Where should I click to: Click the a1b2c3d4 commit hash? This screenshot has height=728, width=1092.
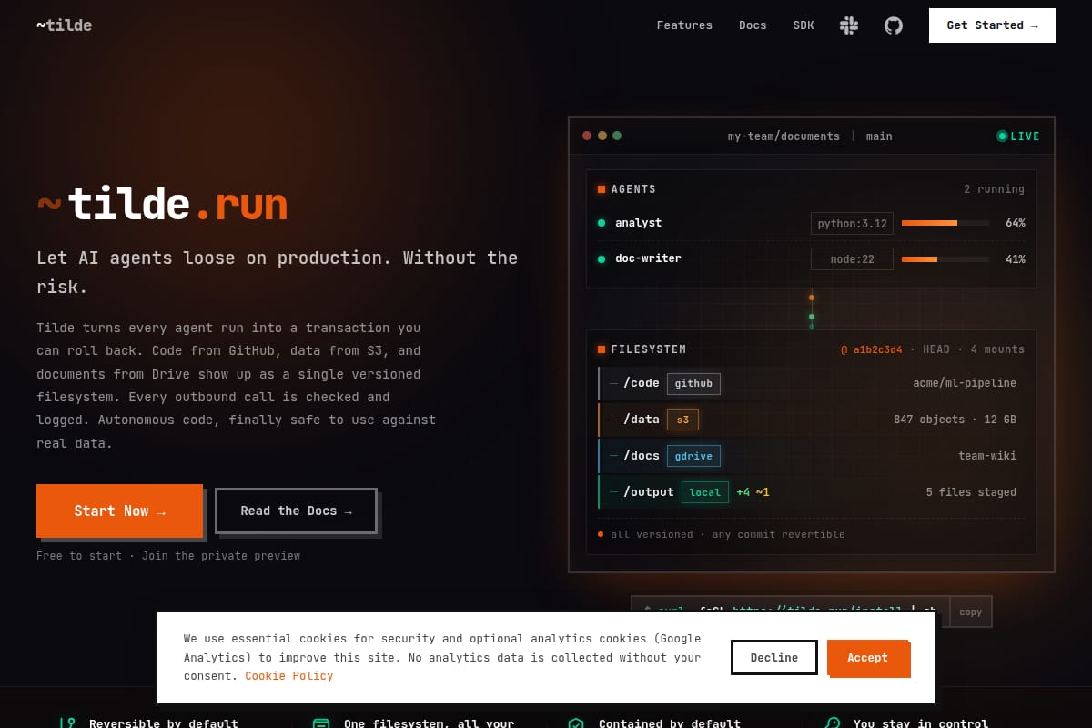[872, 349]
